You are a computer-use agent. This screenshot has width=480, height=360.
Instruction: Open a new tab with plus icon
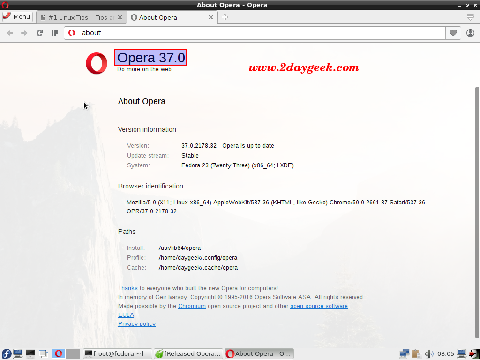click(225, 17)
